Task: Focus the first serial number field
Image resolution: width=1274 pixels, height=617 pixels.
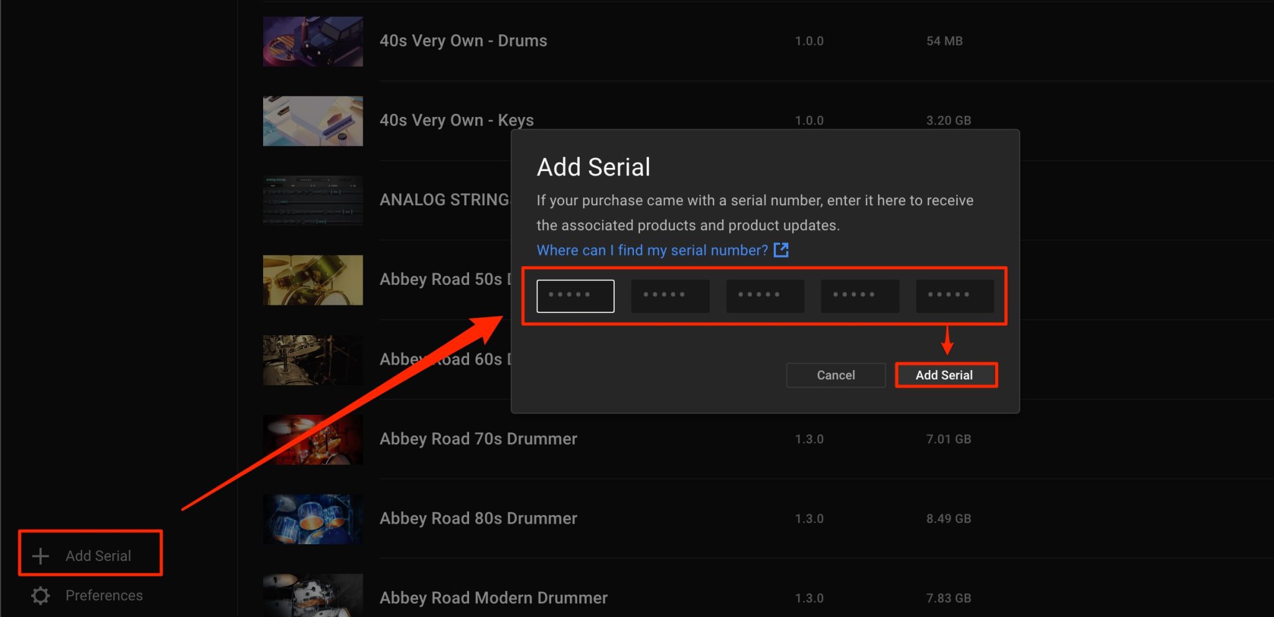Action: 575,296
